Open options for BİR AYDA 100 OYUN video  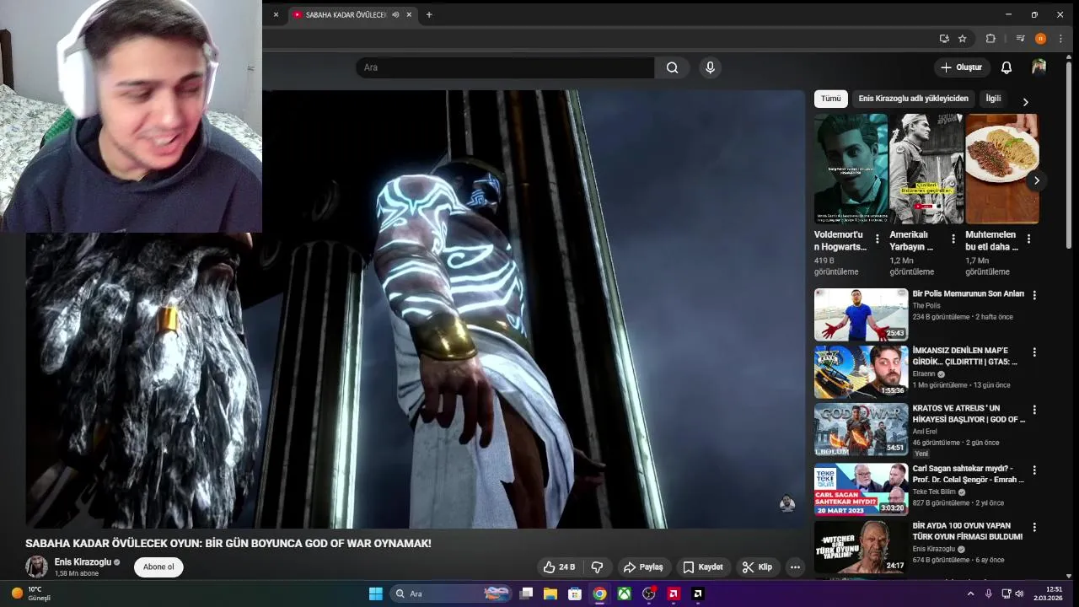click(1034, 528)
